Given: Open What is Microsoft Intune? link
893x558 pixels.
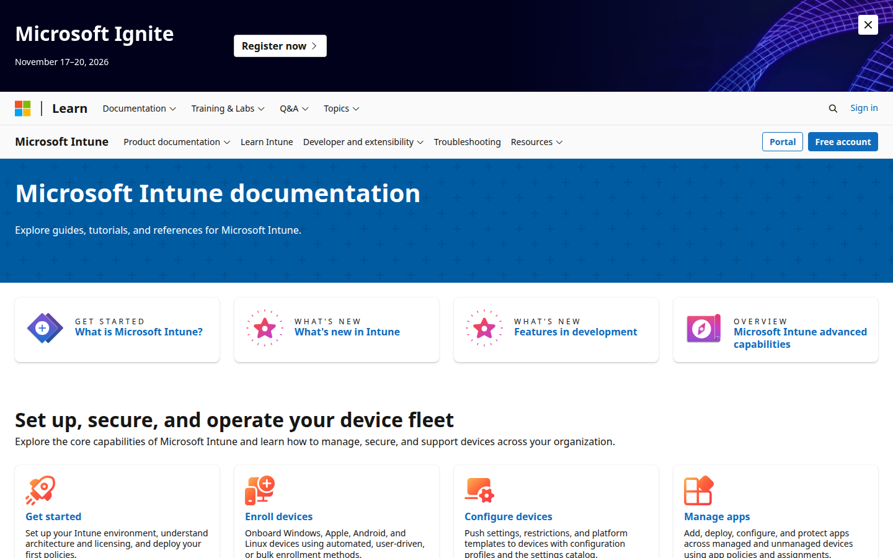Looking at the screenshot, I should click(139, 332).
